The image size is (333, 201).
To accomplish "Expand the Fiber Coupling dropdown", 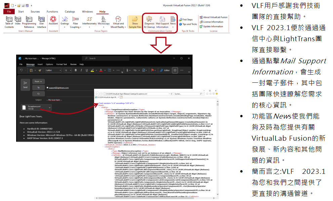I will (x=81, y=27).
